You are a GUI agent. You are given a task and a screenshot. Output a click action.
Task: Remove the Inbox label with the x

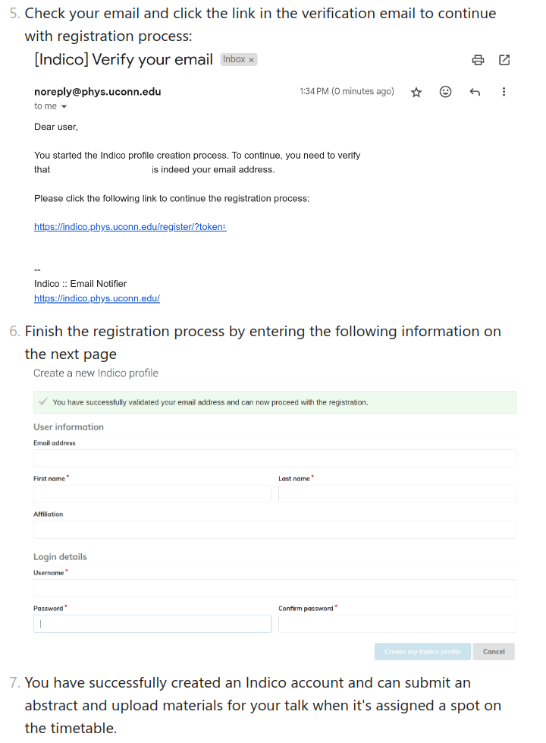pos(252,60)
